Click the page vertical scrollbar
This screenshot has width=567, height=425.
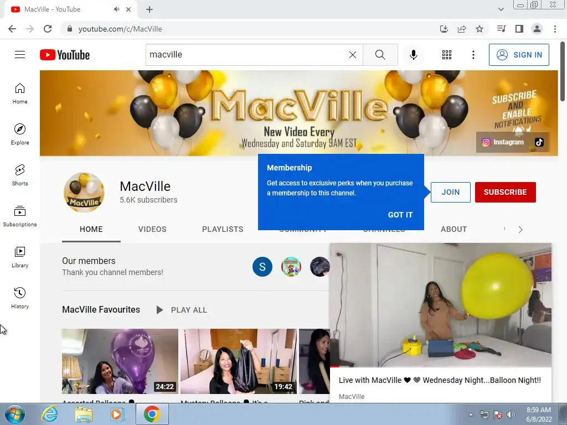[x=563, y=71]
